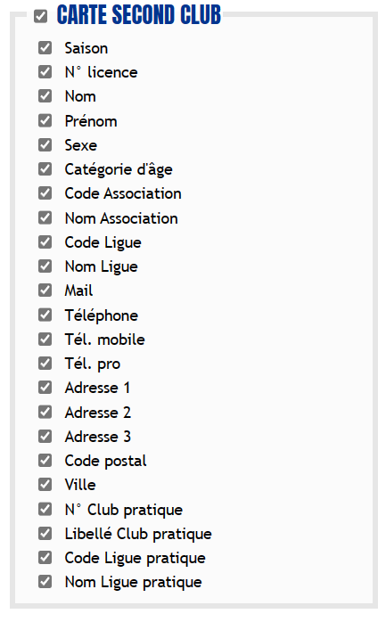Click the Code Ligue pratique label
The height and width of the screenshot is (622, 386).
pos(136,558)
